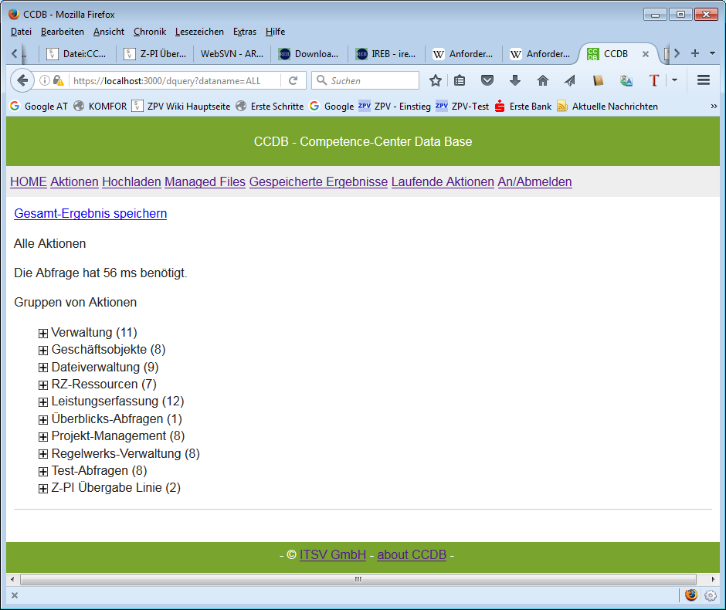Click the horizontal scrollbar at the bottom

tap(358, 579)
